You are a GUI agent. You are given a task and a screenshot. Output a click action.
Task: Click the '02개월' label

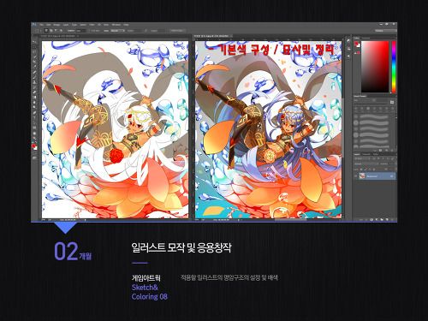click(73, 251)
